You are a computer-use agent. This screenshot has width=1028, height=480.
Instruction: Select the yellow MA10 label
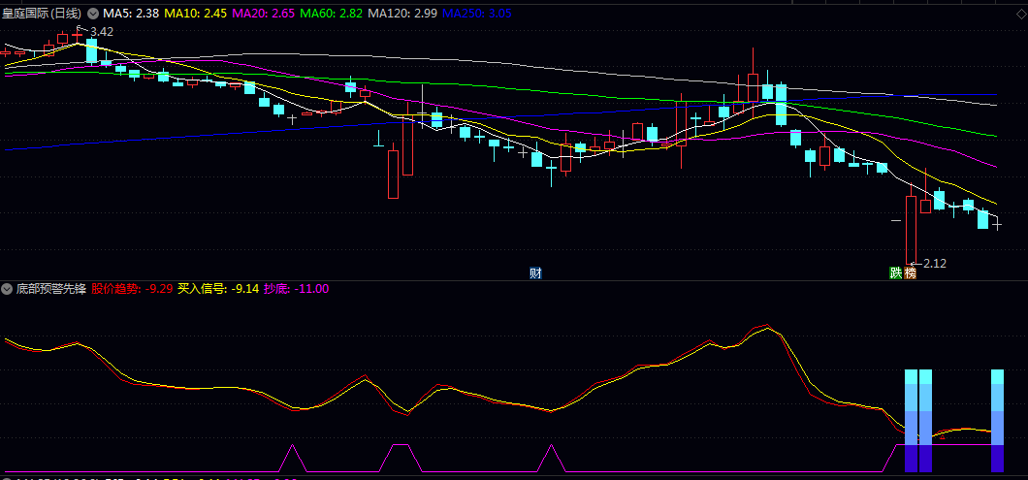click(x=195, y=14)
